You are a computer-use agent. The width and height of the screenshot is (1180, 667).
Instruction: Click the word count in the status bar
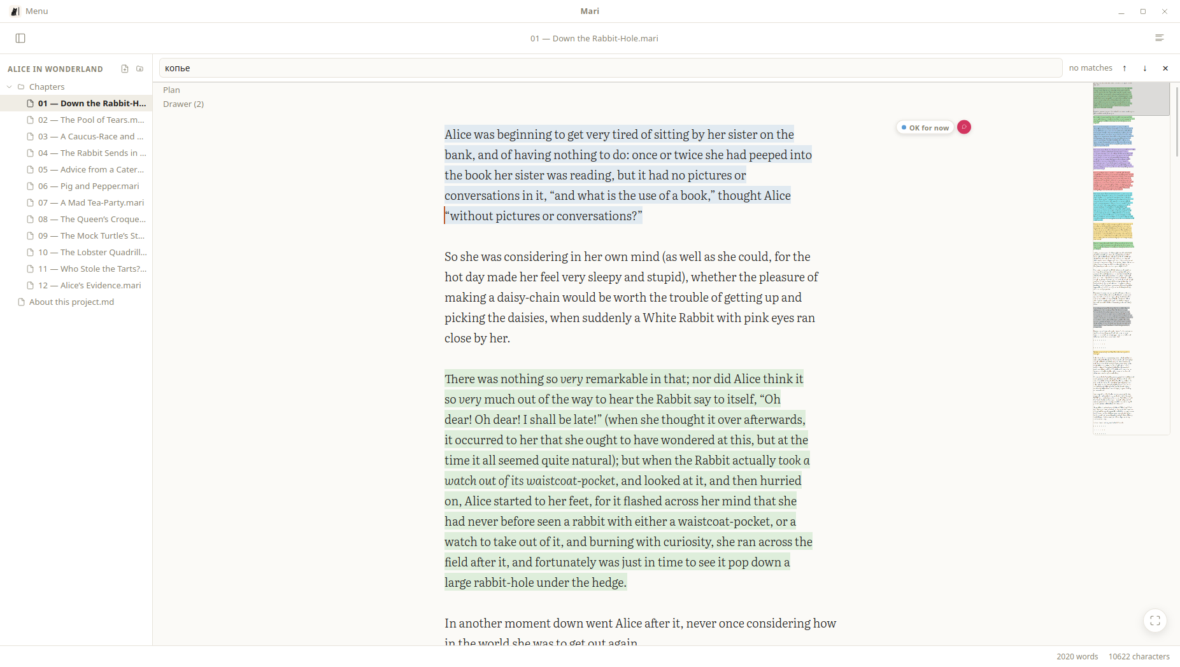click(x=1077, y=656)
